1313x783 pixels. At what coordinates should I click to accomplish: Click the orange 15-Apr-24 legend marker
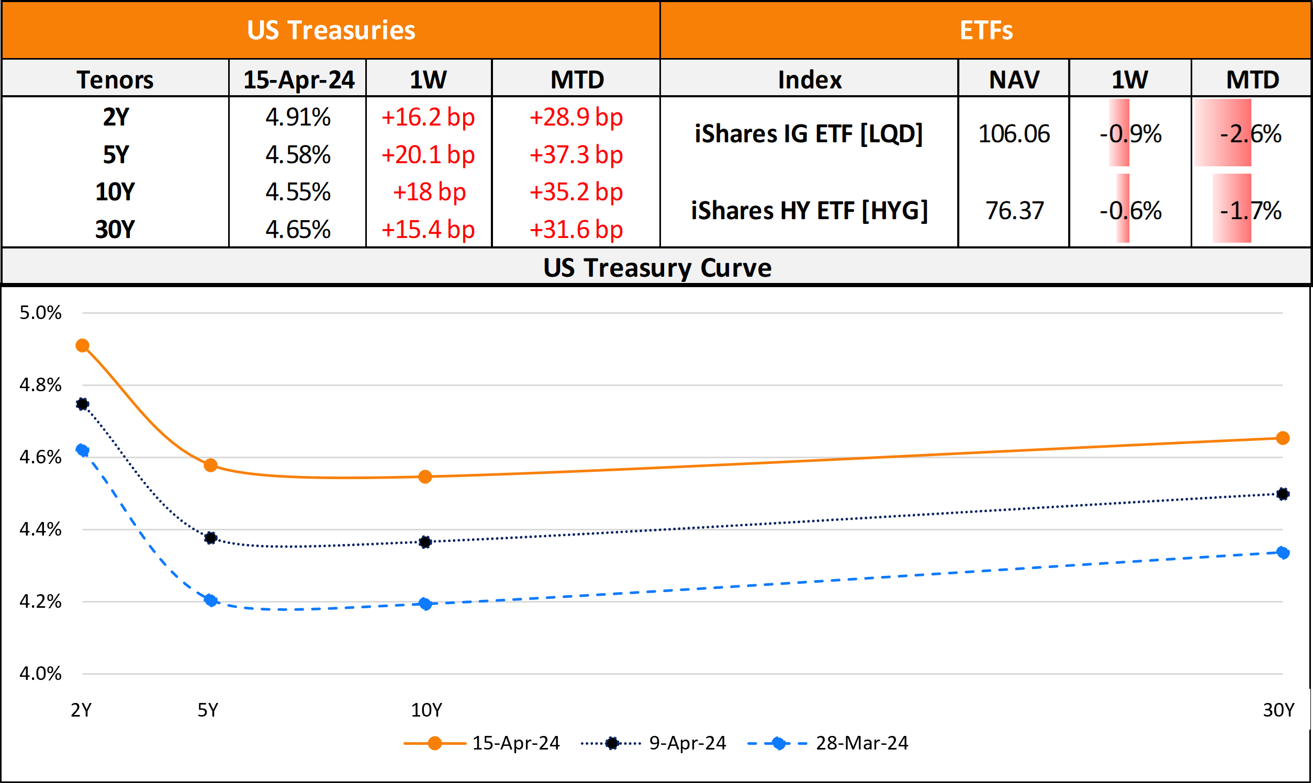(x=434, y=743)
